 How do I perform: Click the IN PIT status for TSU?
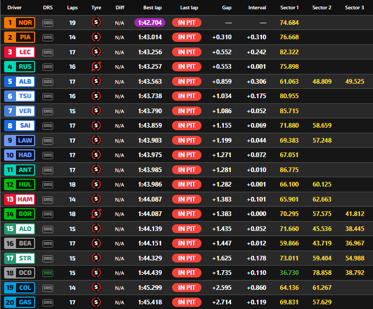[x=186, y=96]
